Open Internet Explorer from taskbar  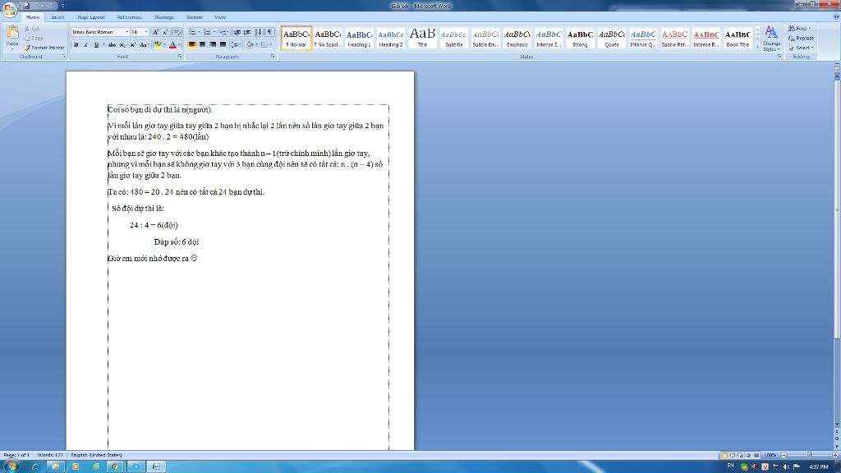pos(35,466)
